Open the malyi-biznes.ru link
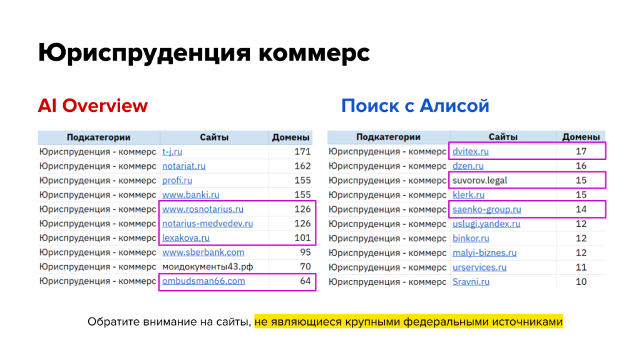Image resolution: width=641 pixels, height=360 pixels. [485, 252]
